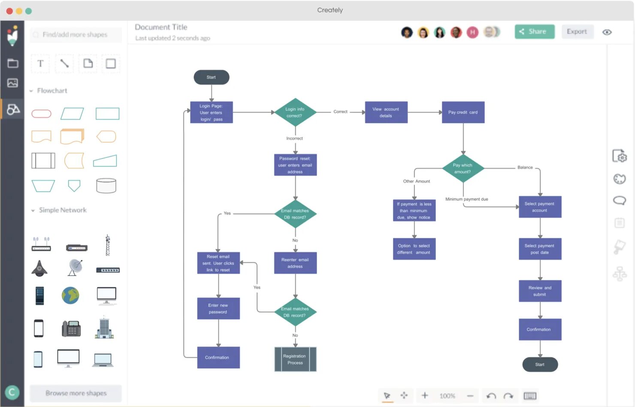
Task: Zoom out with the minus button
Action: 470,396
